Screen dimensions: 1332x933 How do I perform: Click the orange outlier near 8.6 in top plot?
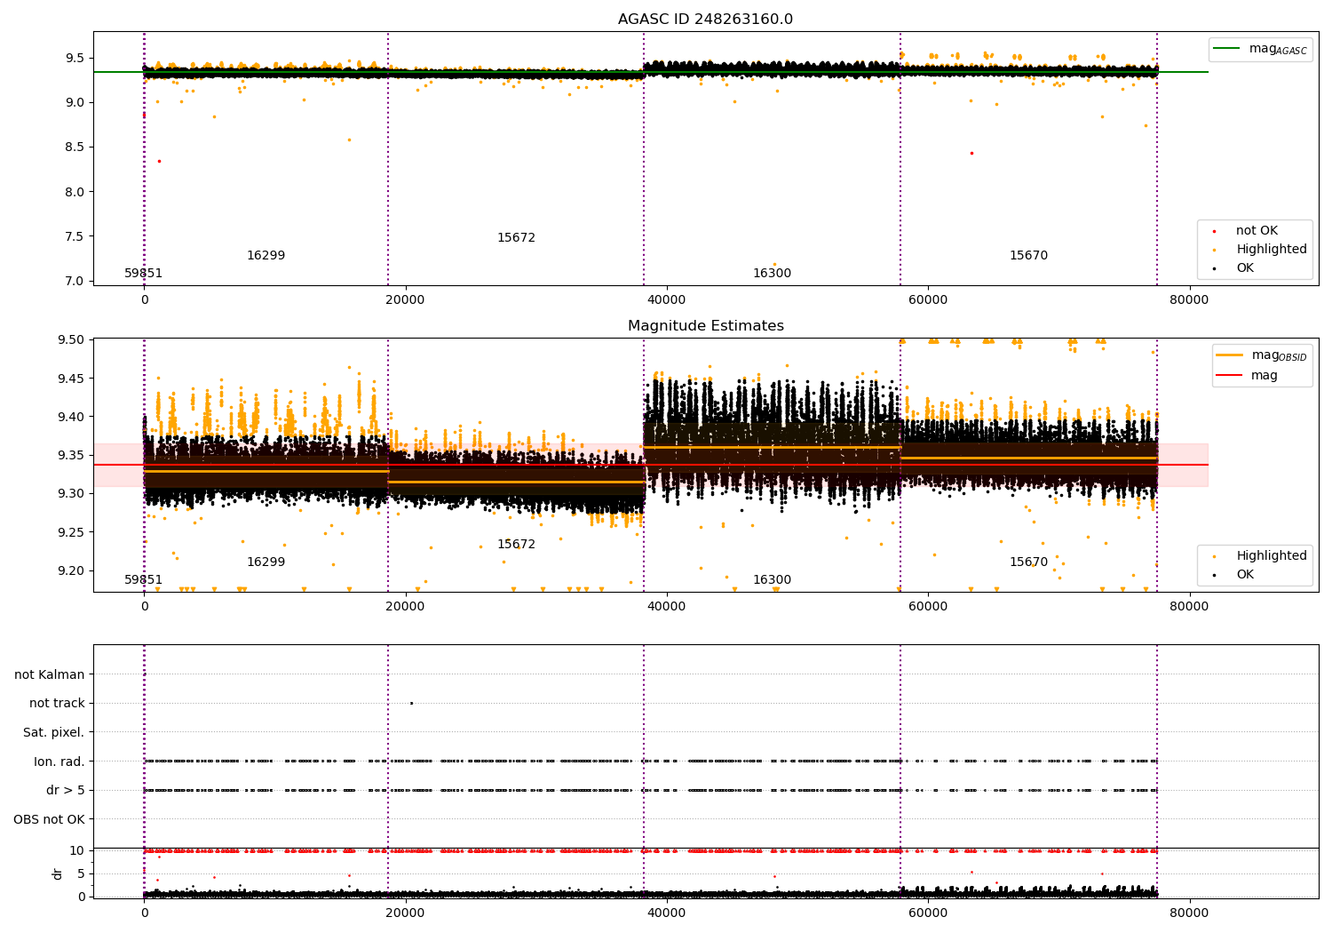[x=349, y=140]
